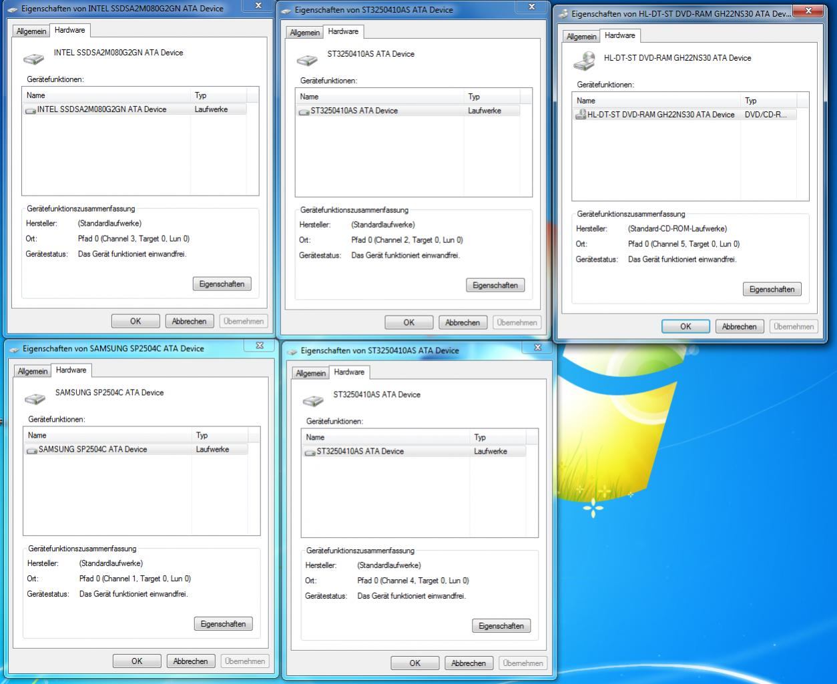Click small drive icon in ST3250410AS Channel 2 list row

point(304,111)
